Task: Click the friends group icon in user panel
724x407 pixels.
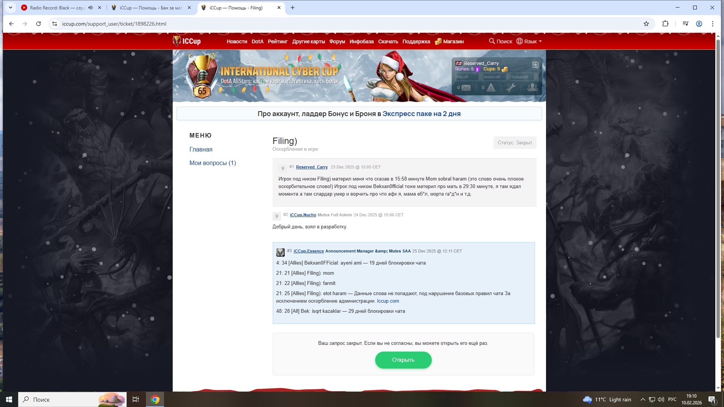Action: pos(532,88)
